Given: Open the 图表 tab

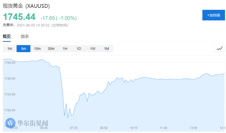Looking at the screenshot, I should click(25, 36).
